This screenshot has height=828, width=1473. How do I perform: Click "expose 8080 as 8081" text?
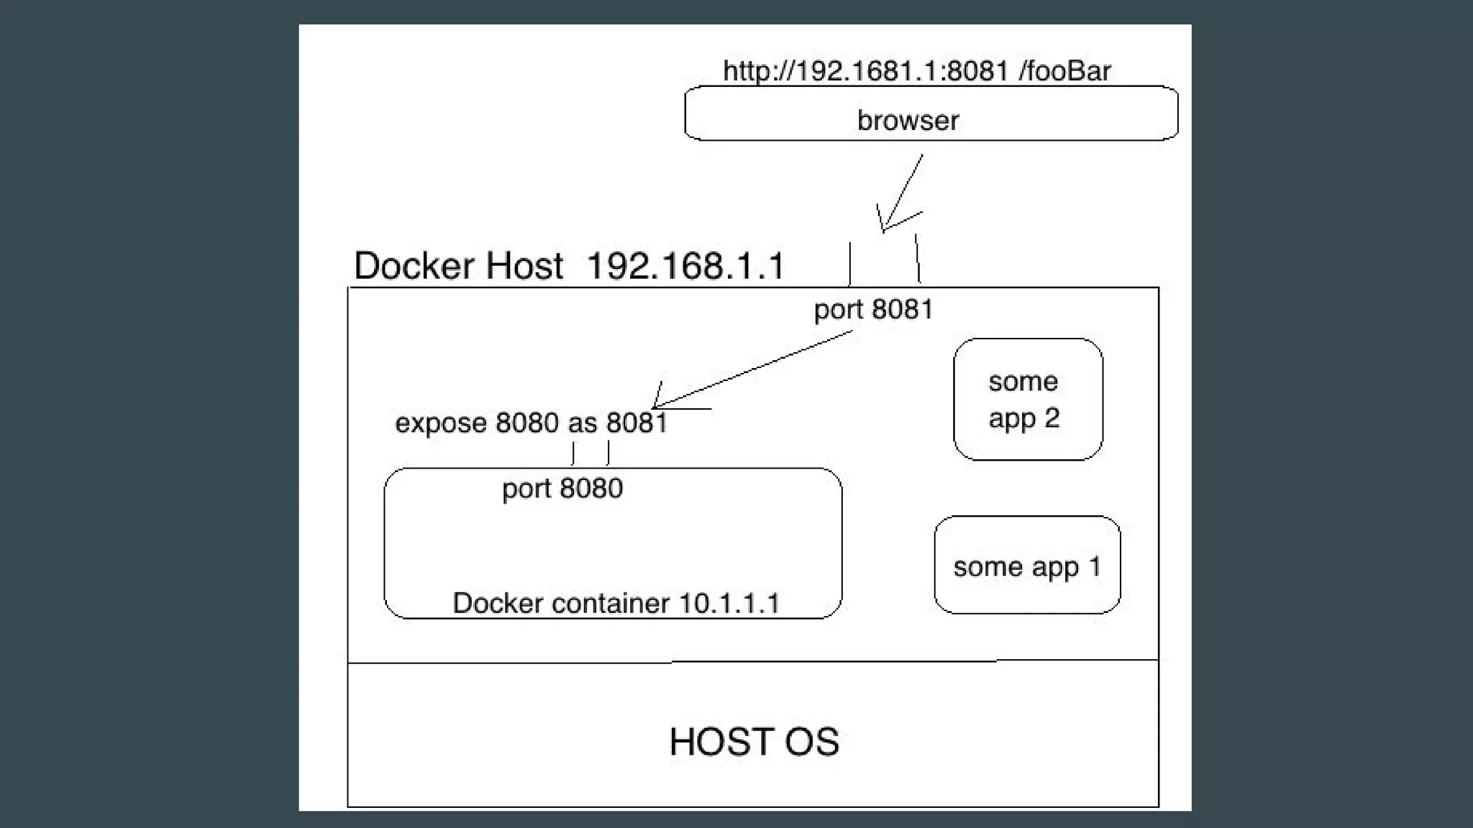(531, 423)
